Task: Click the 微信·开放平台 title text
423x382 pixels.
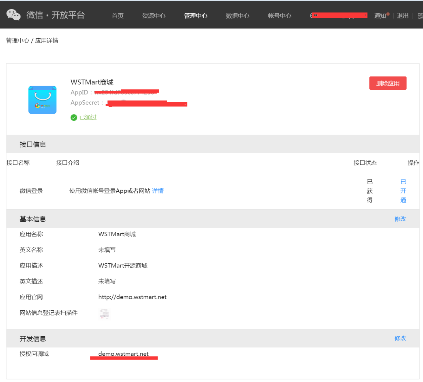Action: point(56,15)
